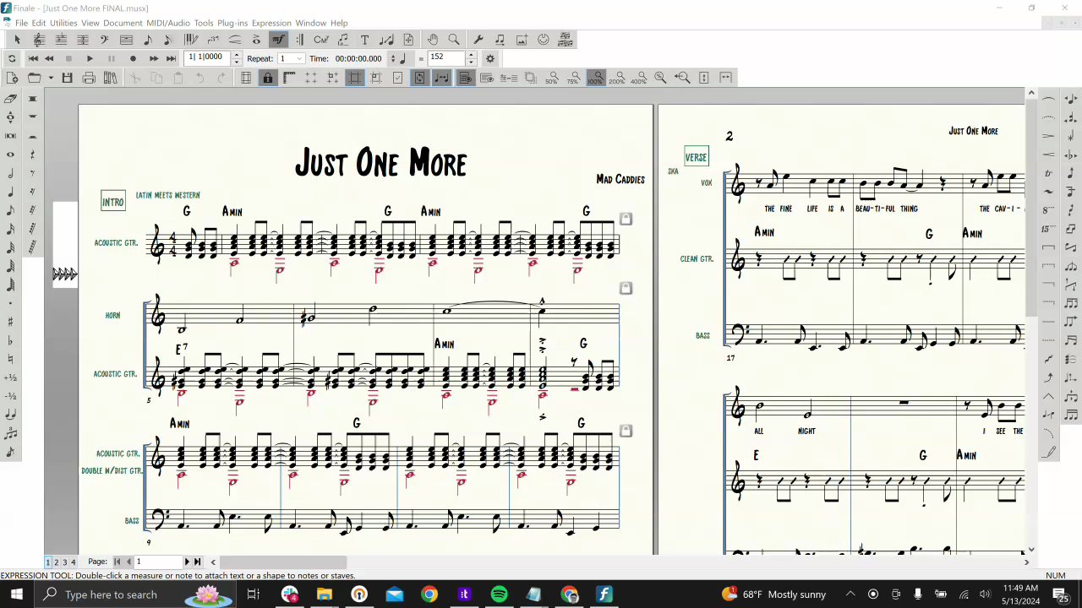
Task: Click the Record button
Action: click(x=133, y=58)
